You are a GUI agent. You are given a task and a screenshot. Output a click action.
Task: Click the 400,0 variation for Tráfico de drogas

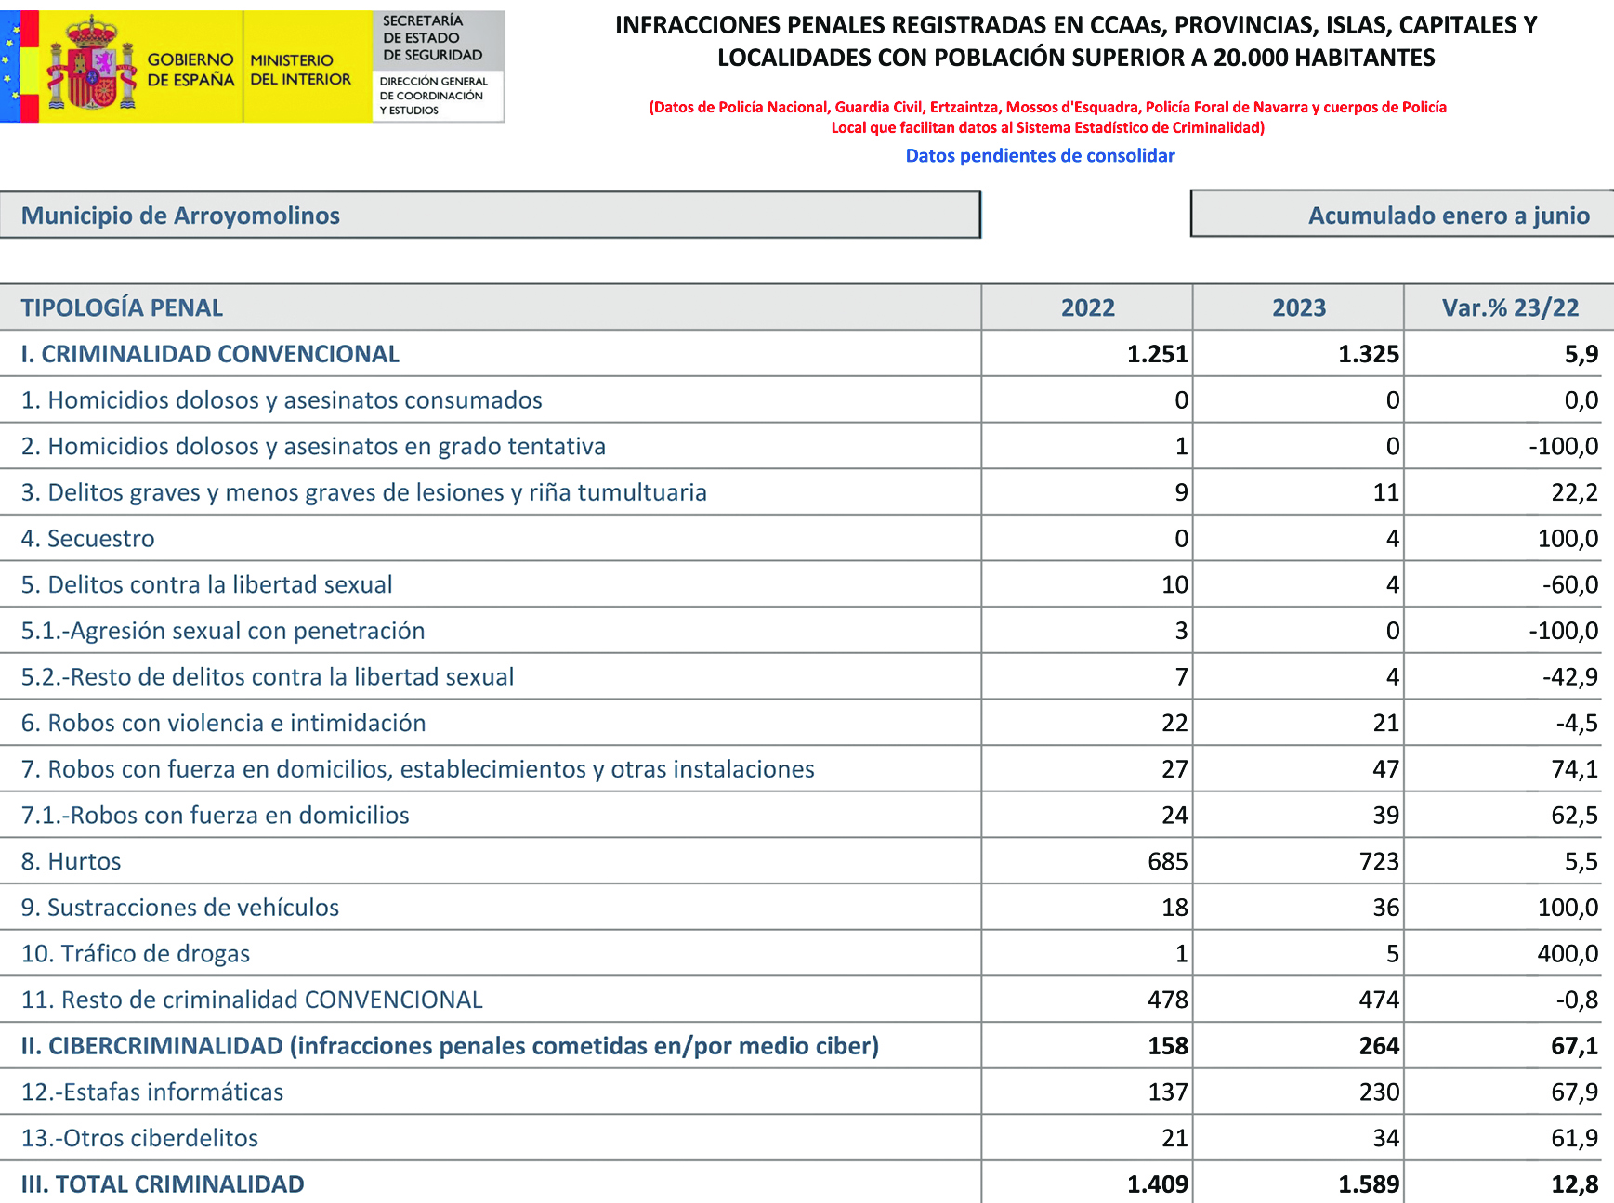pos(1568,953)
